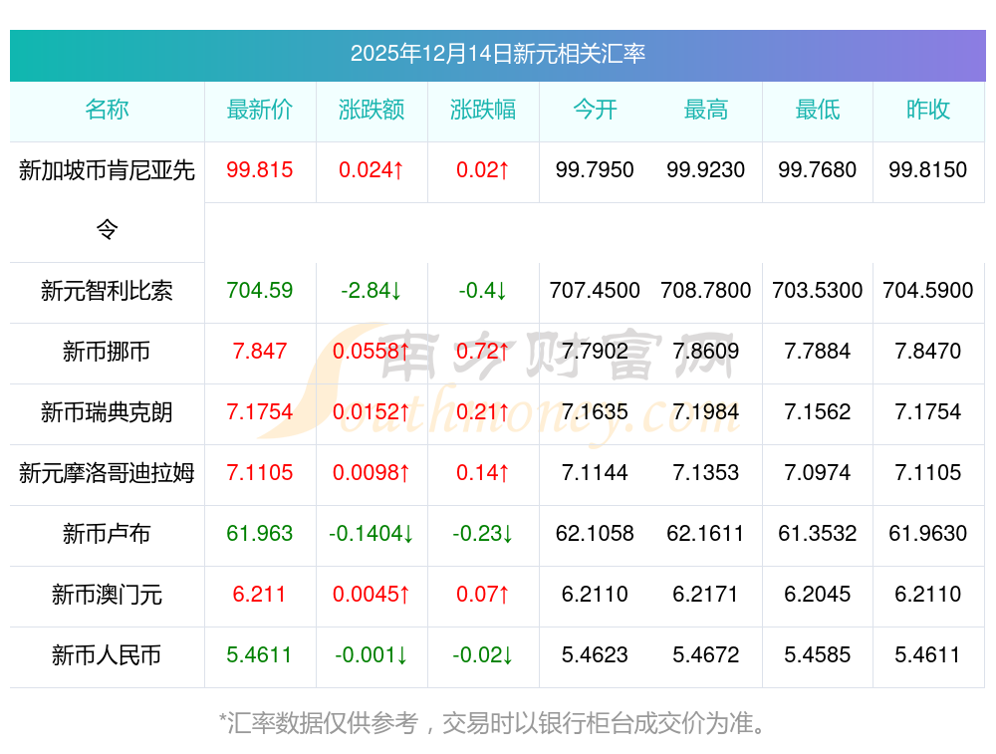Click latest price 7.847

click(260, 351)
